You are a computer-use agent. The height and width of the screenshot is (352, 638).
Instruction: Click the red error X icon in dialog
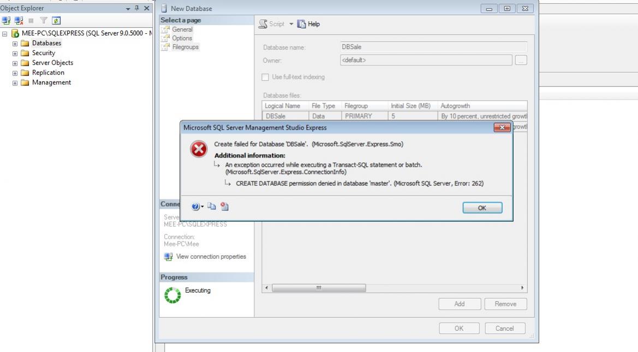(199, 149)
